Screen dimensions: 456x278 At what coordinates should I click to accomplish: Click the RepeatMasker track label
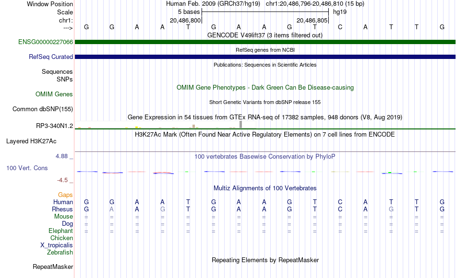click(53, 266)
